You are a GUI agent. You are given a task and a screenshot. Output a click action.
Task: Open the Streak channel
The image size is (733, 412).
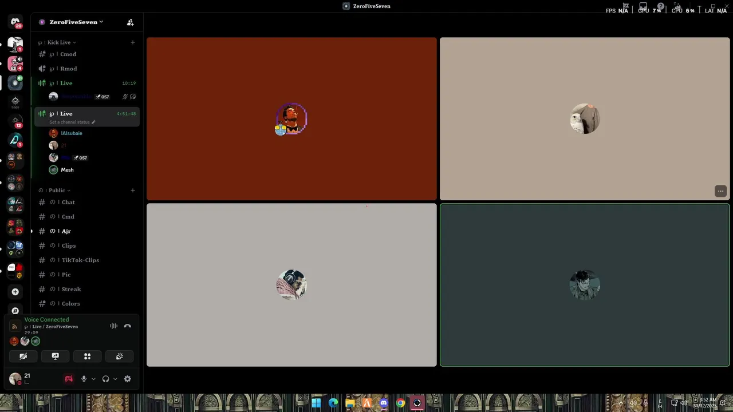point(86,289)
